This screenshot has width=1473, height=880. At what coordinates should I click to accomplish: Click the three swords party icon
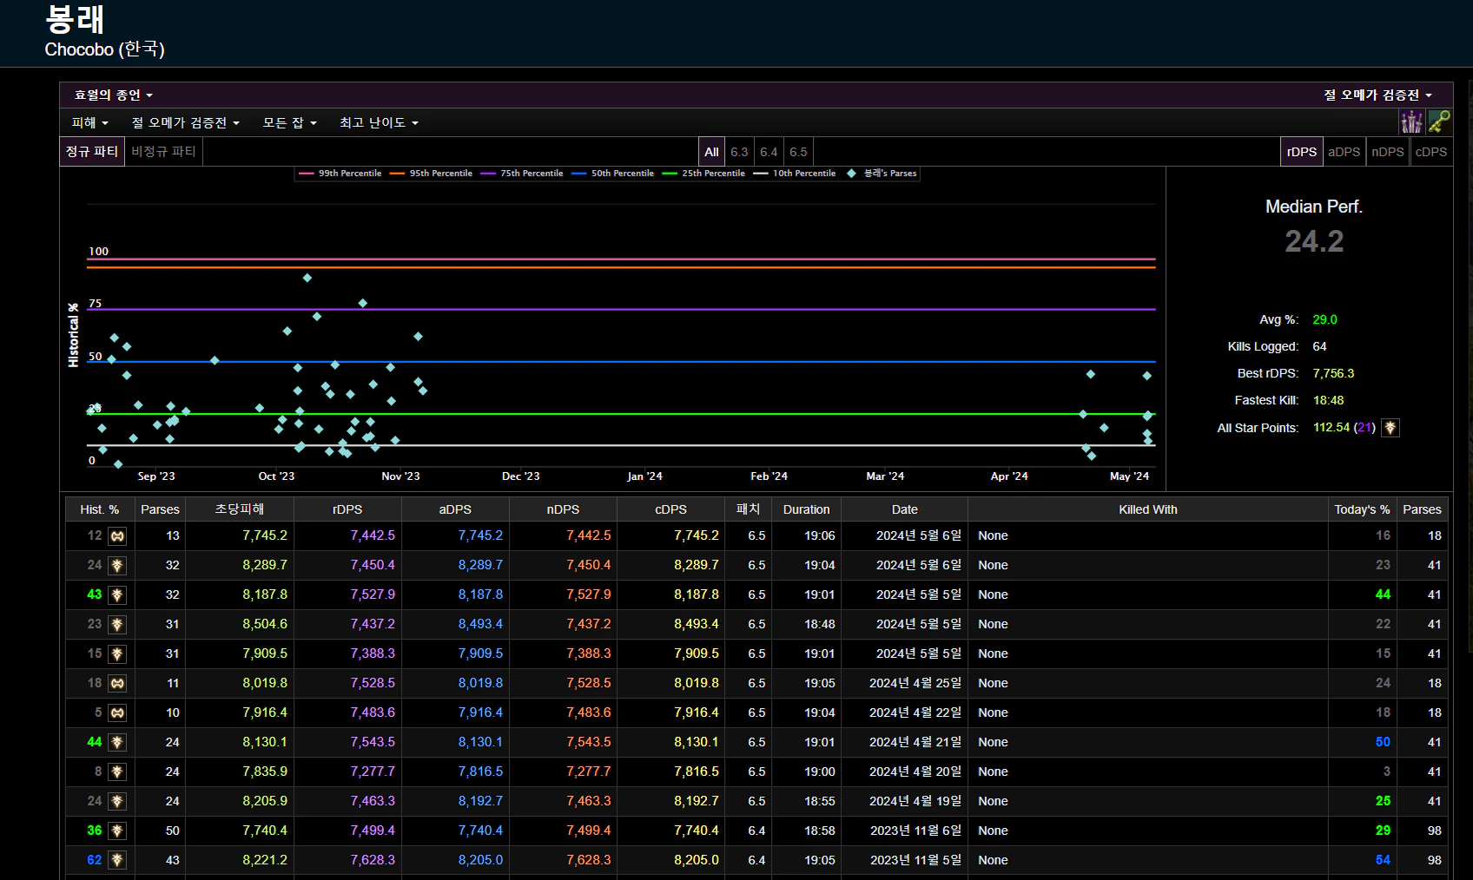click(1411, 121)
